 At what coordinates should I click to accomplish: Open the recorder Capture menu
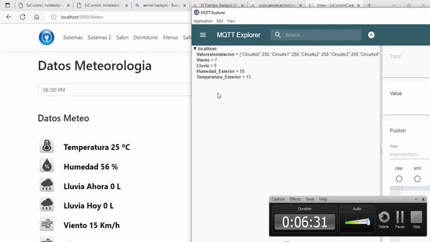pyautogui.click(x=278, y=199)
